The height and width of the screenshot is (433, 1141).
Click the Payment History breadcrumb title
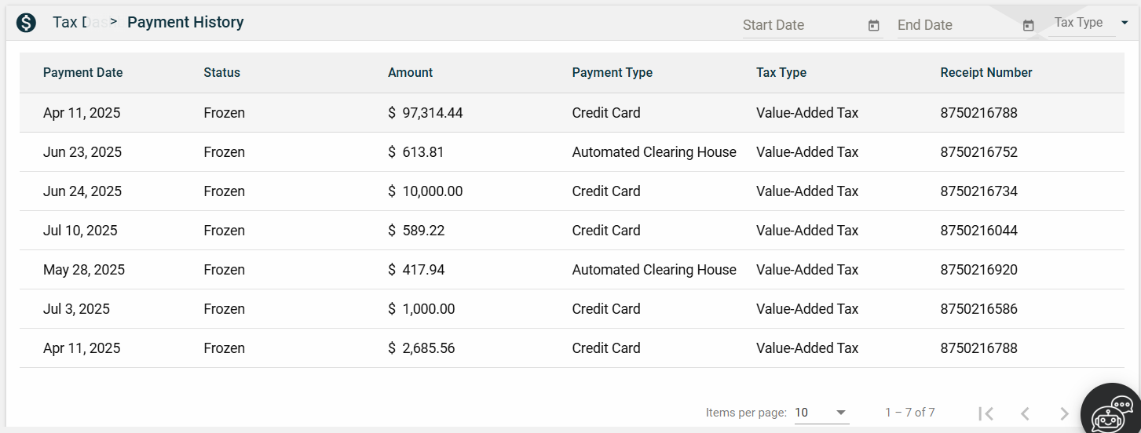point(185,23)
